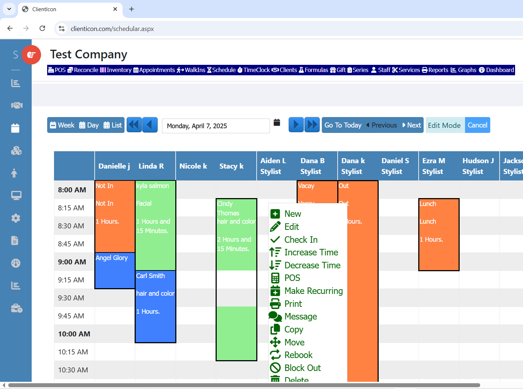The width and height of the screenshot is (523, 389).
Task: Click the monitor icon in left sidebar
Action: click(16, 195)
